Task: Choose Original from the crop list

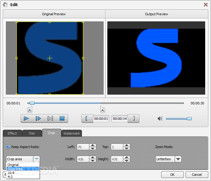Action: (x=23, y=165)
